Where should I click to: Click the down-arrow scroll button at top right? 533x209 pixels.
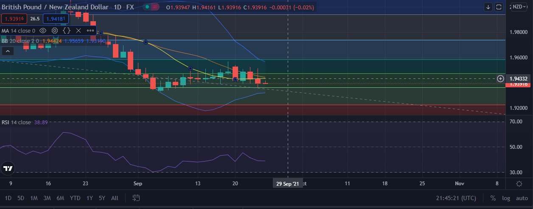488,7
